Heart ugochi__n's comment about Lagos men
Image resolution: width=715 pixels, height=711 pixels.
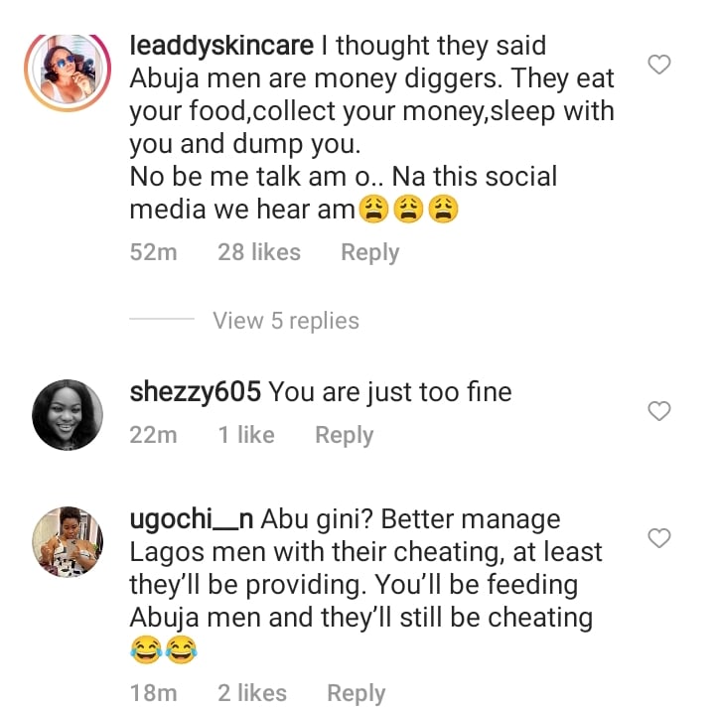pyautogui.click(x=659, y=538)
